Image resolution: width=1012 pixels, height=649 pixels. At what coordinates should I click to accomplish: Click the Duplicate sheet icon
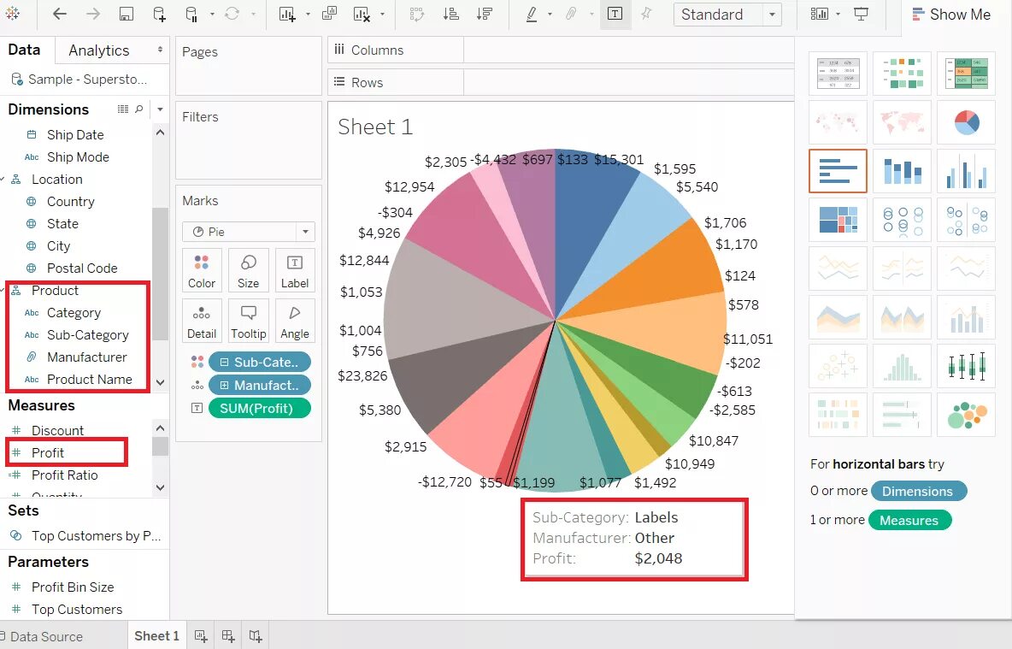[329, 14]
